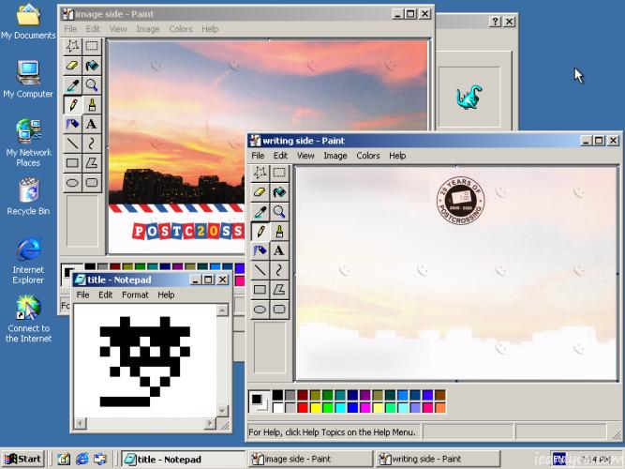Choose Fill With Color in image side Paint
The image size is (625, 469).
92,66
